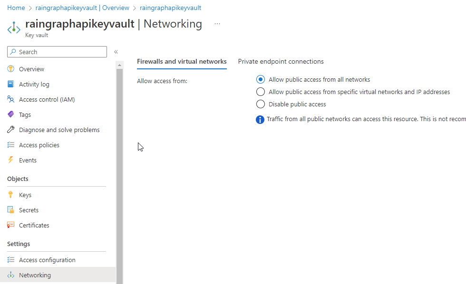The image size is (466, 284).
Task: Open the ellipsis more-options menu
Action: pyautogui.click(x=217, y=24)
